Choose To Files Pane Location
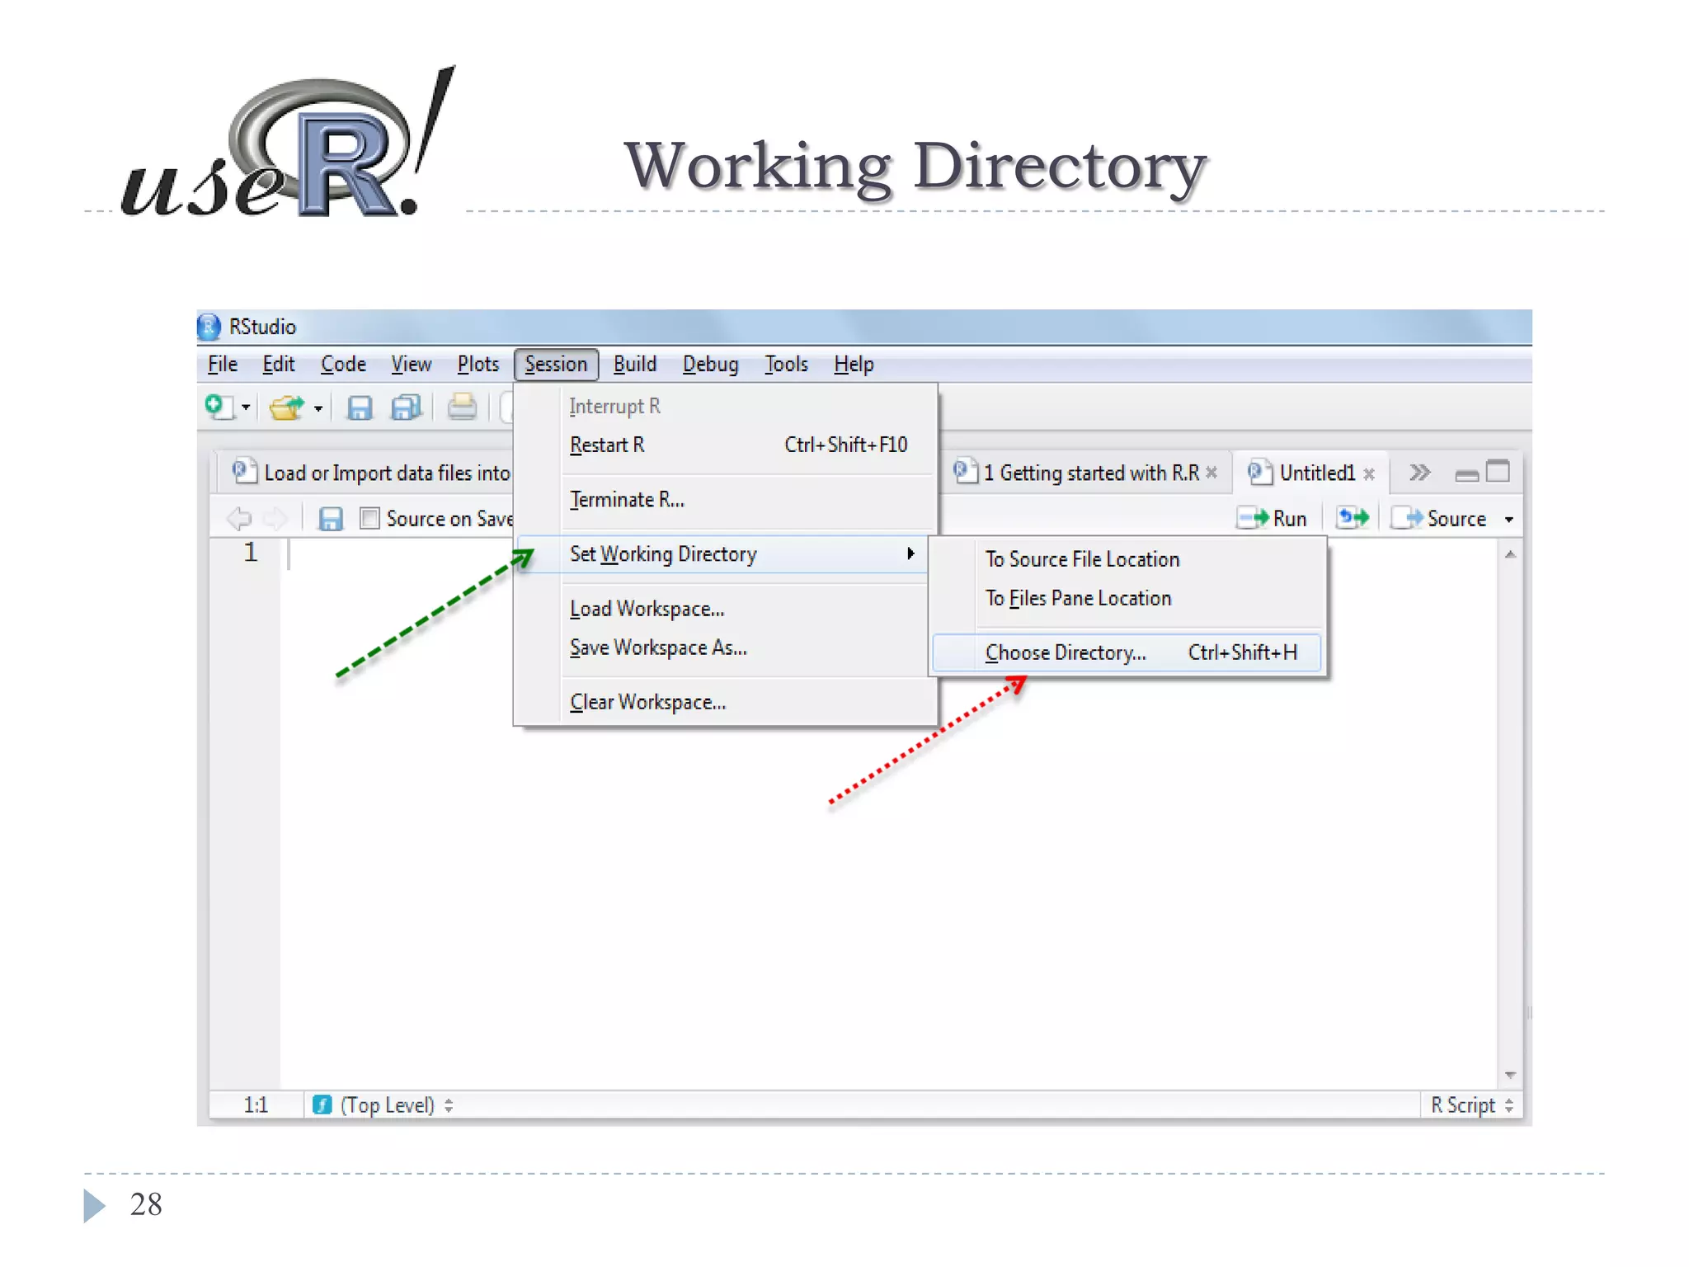The image size is (1689, 1267). pyautogui.click(x=1127, y=598)
